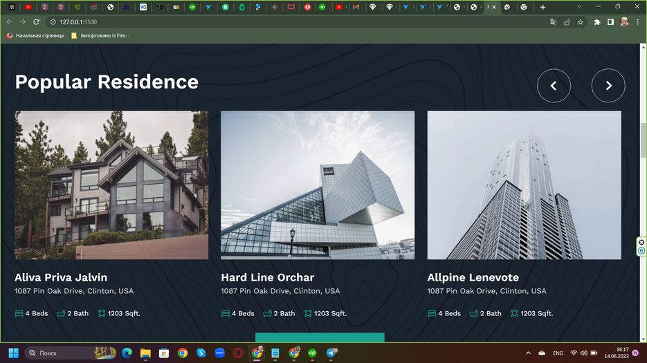Open the Начальная страница bookmark
Image resolution: width=647 pixels, height=363 pixels.
point(35,35)
